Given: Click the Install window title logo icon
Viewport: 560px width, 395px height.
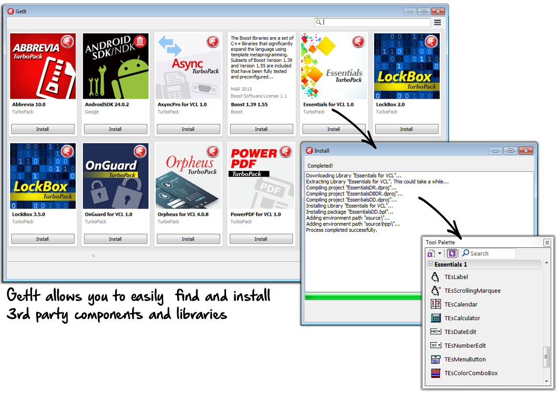Looking at the screenshot, I should point(309,151).
